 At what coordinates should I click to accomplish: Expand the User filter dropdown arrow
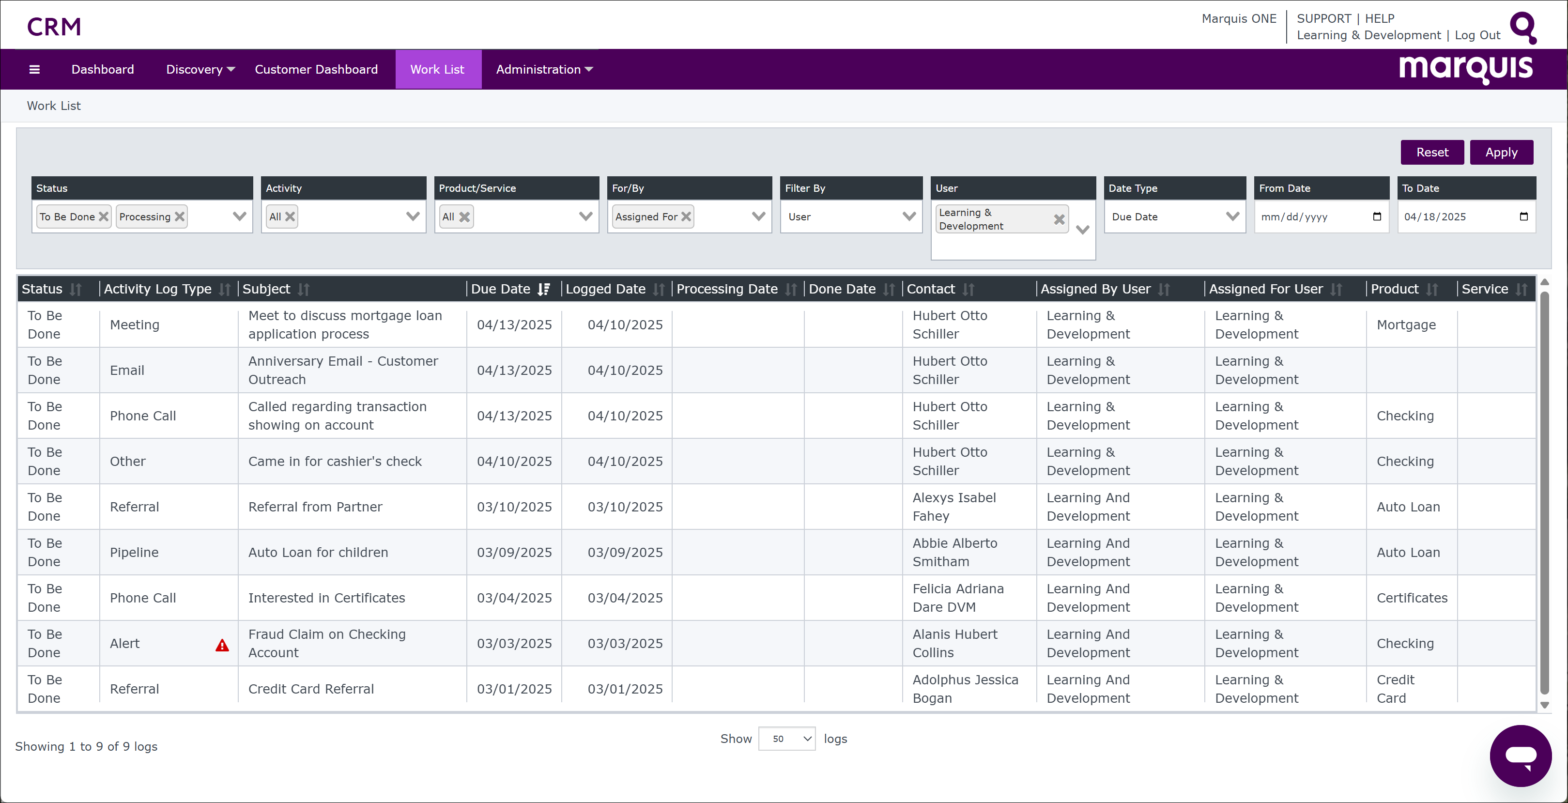[x=1082, y=230]
